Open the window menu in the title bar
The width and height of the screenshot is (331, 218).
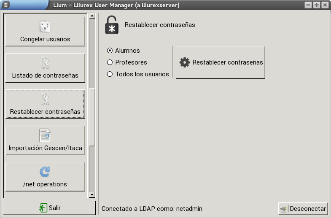tap(6, 5)
